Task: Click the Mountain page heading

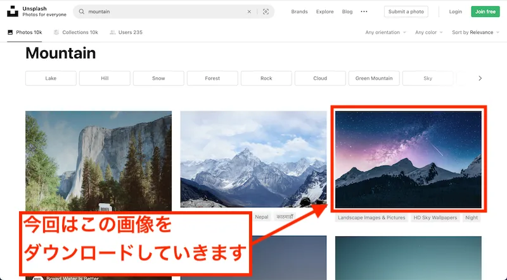Action: [x=61, y=53]
